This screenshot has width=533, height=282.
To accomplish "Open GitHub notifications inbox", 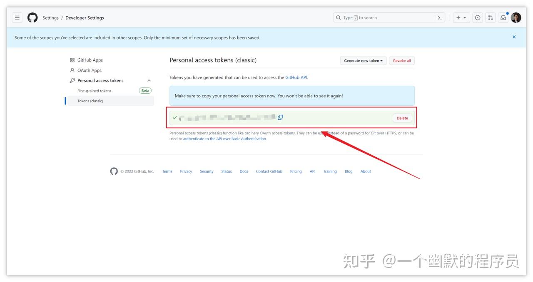I will (503, 17).
